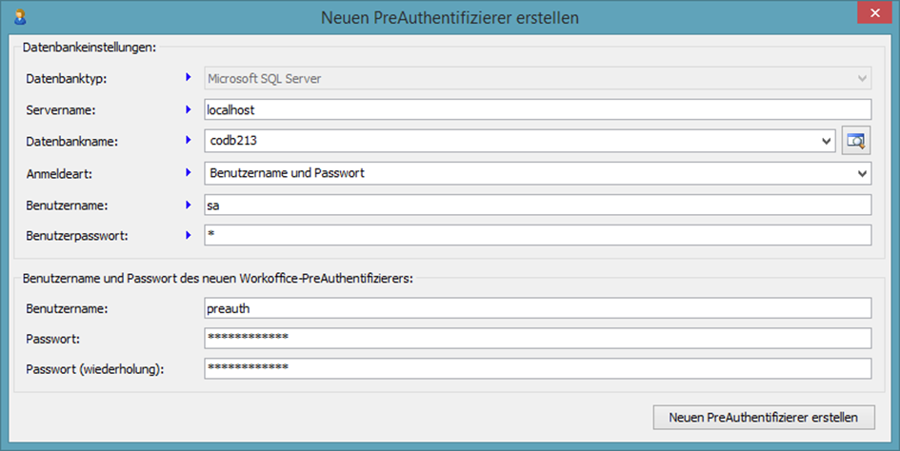The image size is (900, 451).
Task: Select the Benutzerpasswort input field
Action: click(538, 235)
